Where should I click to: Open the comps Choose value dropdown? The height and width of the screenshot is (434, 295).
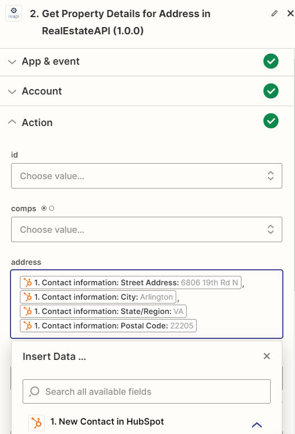pyautogui.click(x=146, y=229)
